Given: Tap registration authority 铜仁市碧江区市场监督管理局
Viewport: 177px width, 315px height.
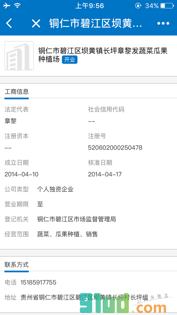Looking at the screenshot, I should pyautogui.click(x=77, y=219).
